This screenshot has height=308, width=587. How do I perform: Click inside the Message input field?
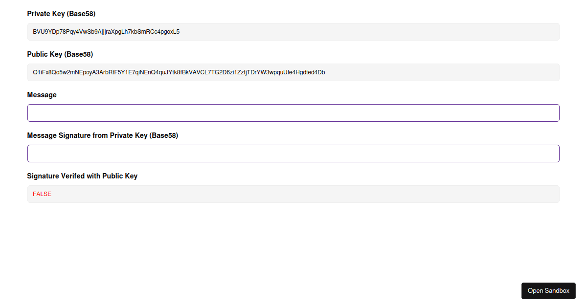[x=293, y=113]
